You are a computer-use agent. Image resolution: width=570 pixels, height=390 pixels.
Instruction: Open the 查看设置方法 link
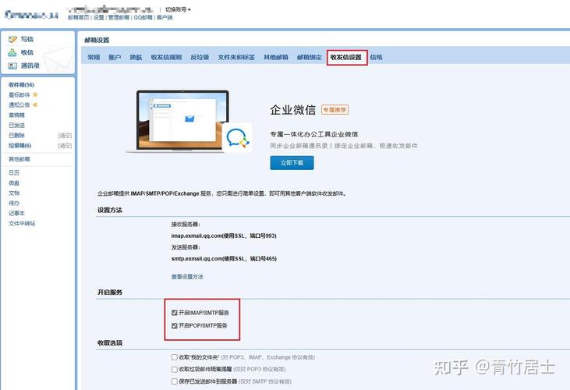coord(187,277)
